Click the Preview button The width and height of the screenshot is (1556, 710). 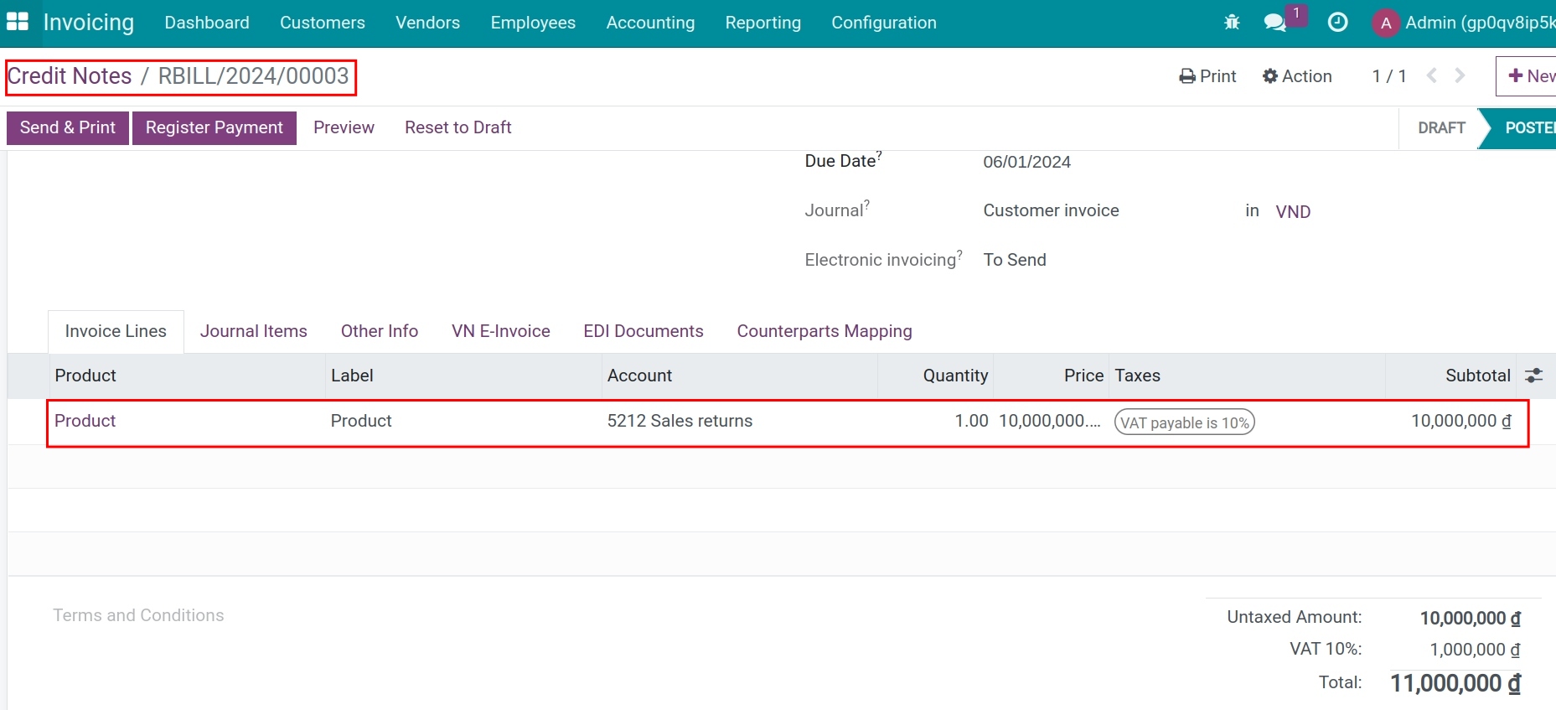(344, 127)
